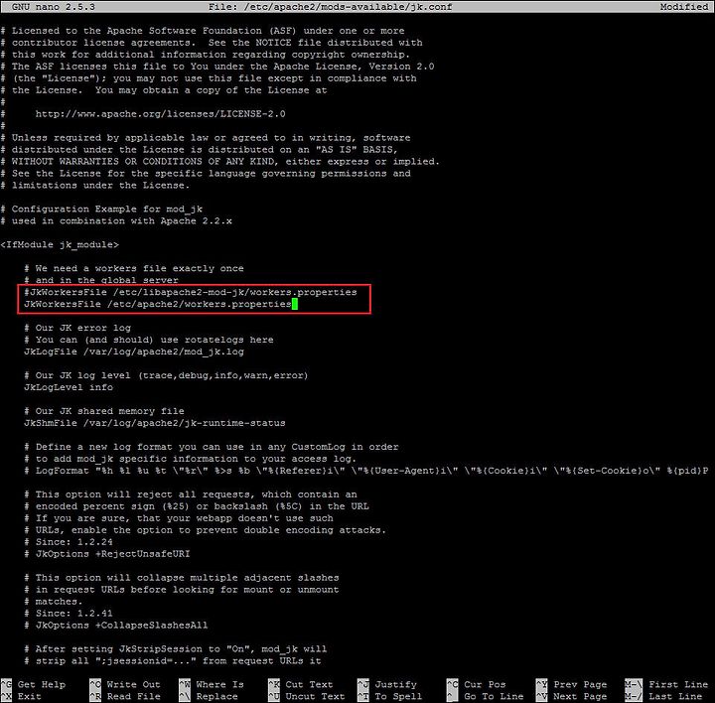Viewport: 715px width, 703px height.
Task: Click the Modified status indicator
Action: pos(684,7)
